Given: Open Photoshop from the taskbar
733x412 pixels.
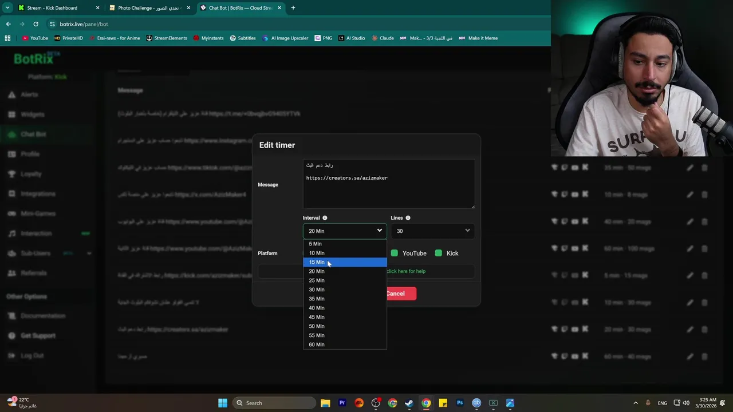Looking at the screenshot, I should pyautogui.click(x=459, y=403).
